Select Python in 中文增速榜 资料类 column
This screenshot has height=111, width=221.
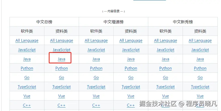[131, 68]
